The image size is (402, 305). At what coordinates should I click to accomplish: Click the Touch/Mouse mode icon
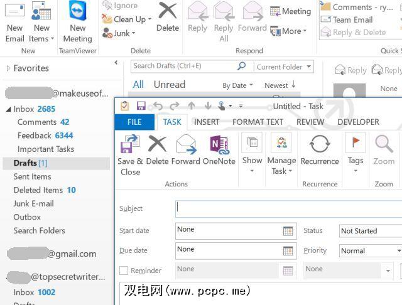222,106
